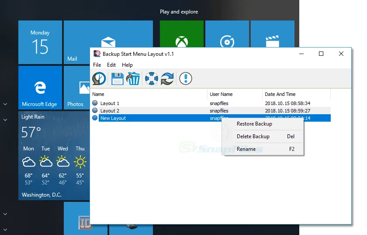Viewport: 367px width, 235px height.
Task: Select the Layout 2 row
Action: 211,111
